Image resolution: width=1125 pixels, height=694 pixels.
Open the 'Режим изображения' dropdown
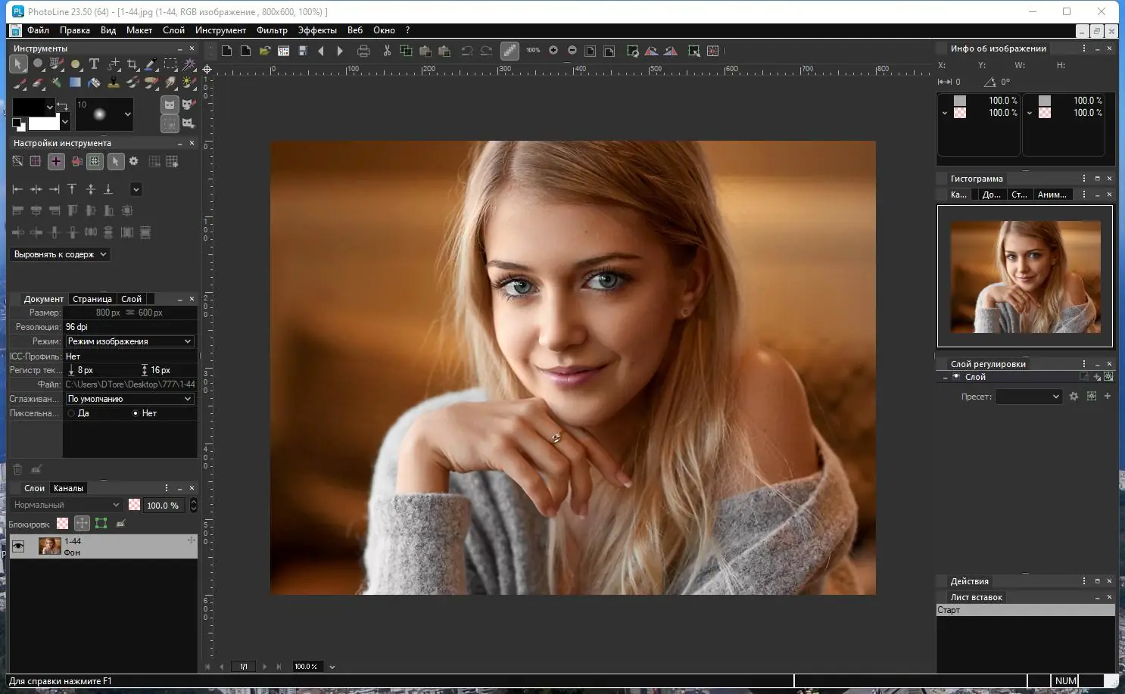click(x=129, y=341)
